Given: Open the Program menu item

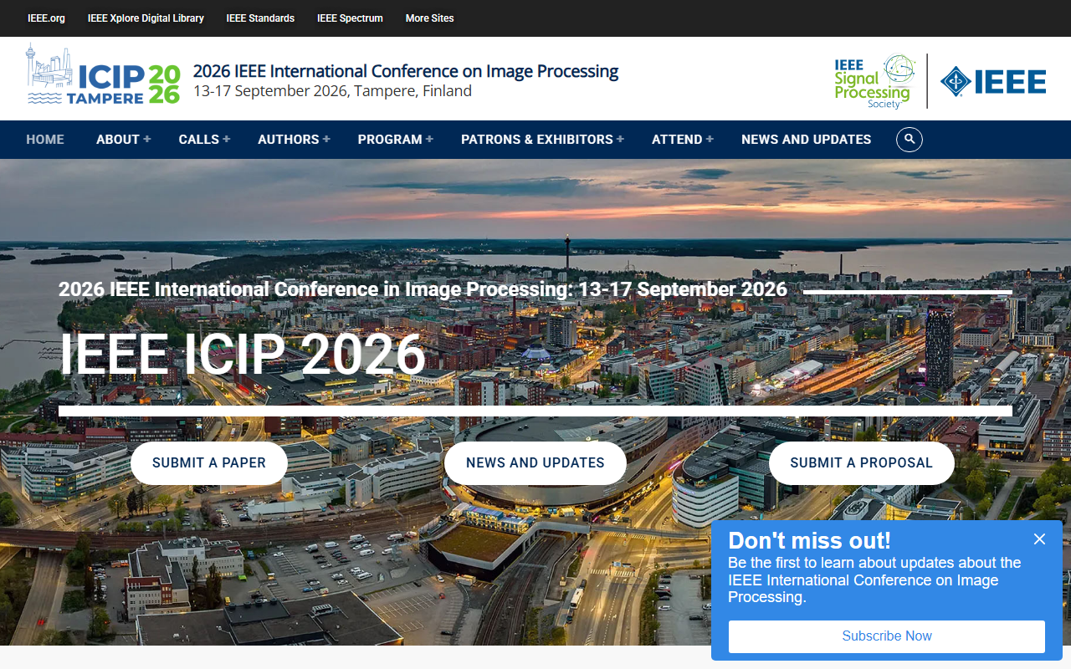Looking at the screenshot, I should pyautogui.click(x=390, y=140).
